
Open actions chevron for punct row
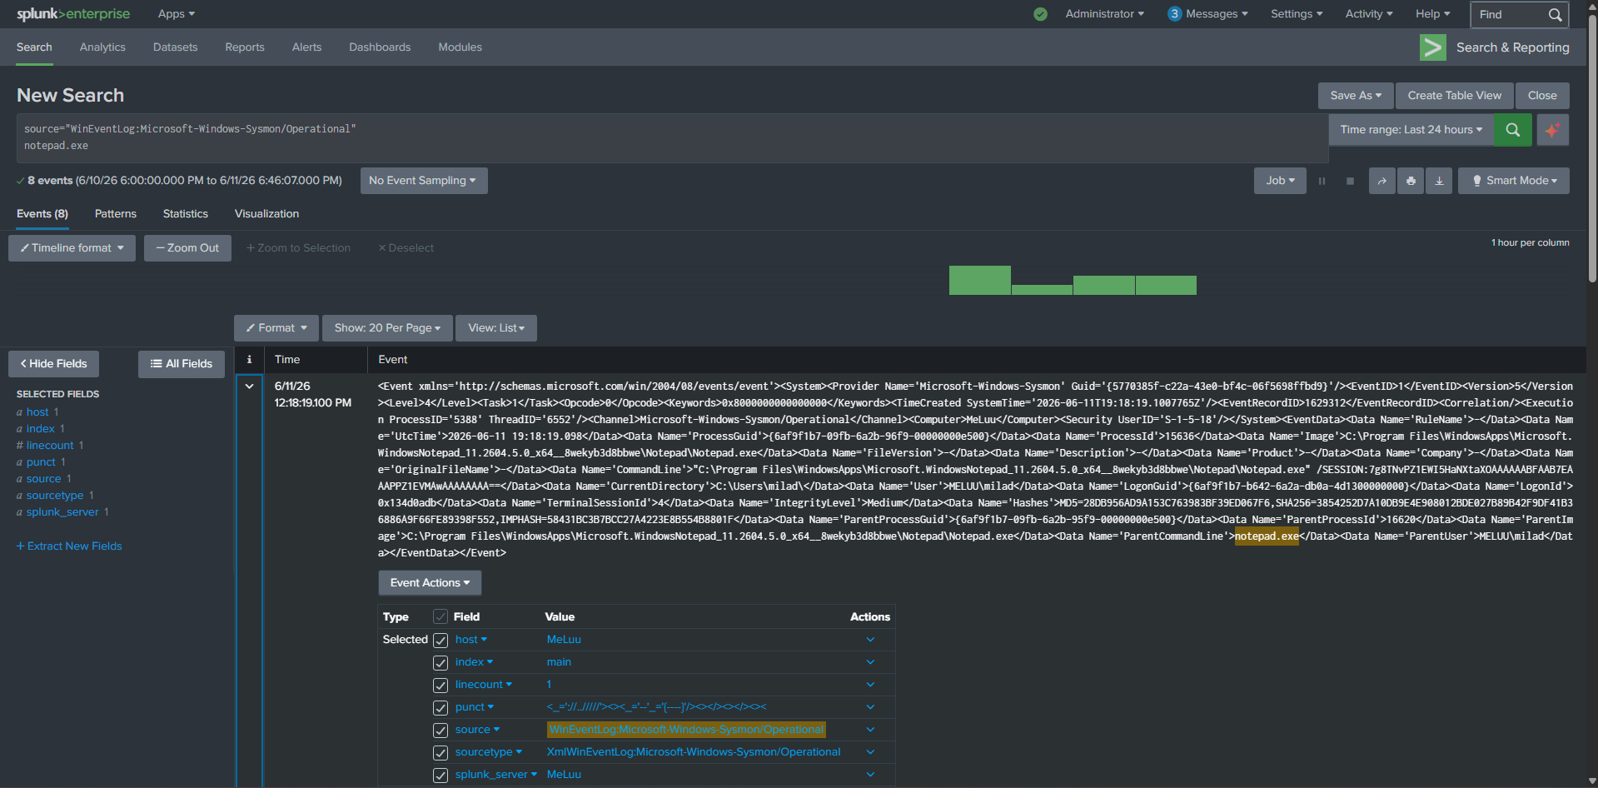pyautogui.click(x=870, y=707)
